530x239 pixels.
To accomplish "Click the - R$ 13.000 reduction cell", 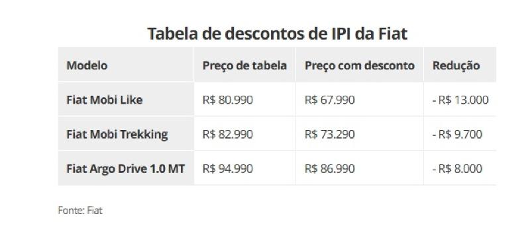I will click(x=460, y=100).
